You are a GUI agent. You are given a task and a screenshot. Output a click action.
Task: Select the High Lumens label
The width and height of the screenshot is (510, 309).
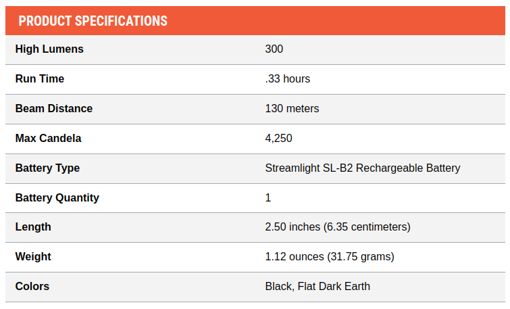(49, 49)
